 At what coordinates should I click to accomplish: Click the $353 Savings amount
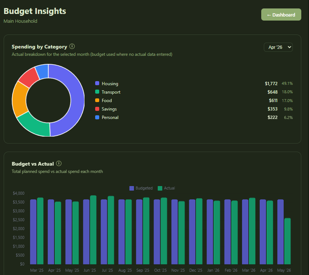(x=273, y=109)
